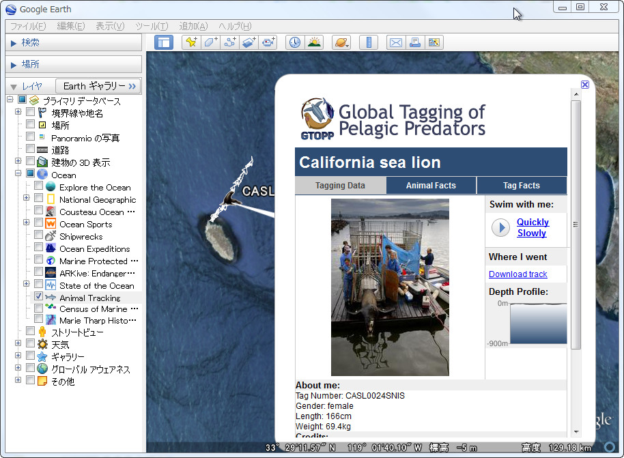Open the 表示(V) menu
The height and width of the screenshot is (458, 624).
pyautogui.click(x=110, y=26)
